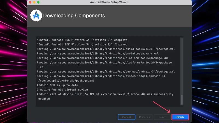Click the system-images/android-34 parsing line

101,76
